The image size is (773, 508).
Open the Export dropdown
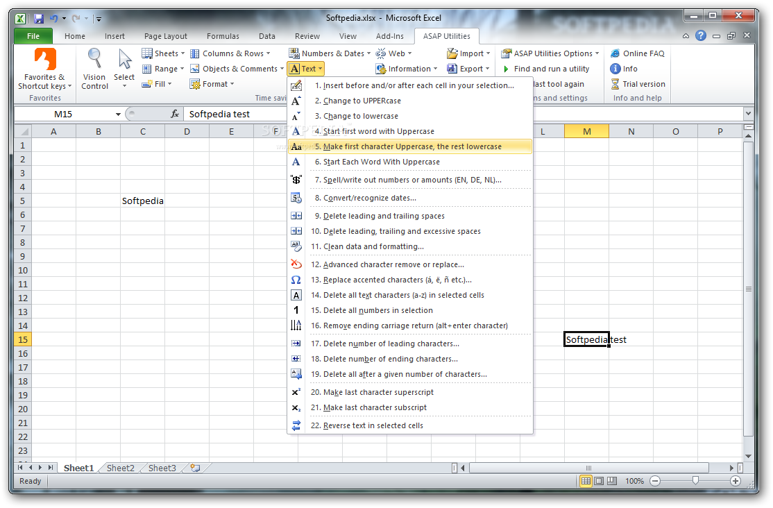tap(468, 69)
